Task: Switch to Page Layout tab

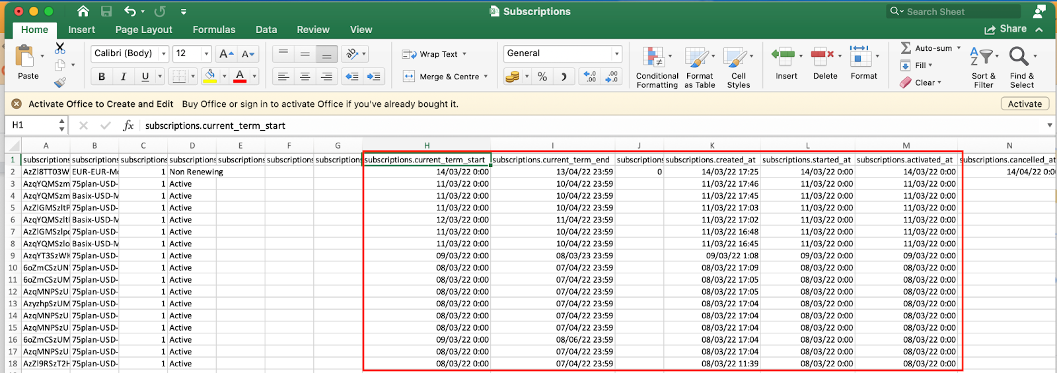Action: click(x=143, y=30)
